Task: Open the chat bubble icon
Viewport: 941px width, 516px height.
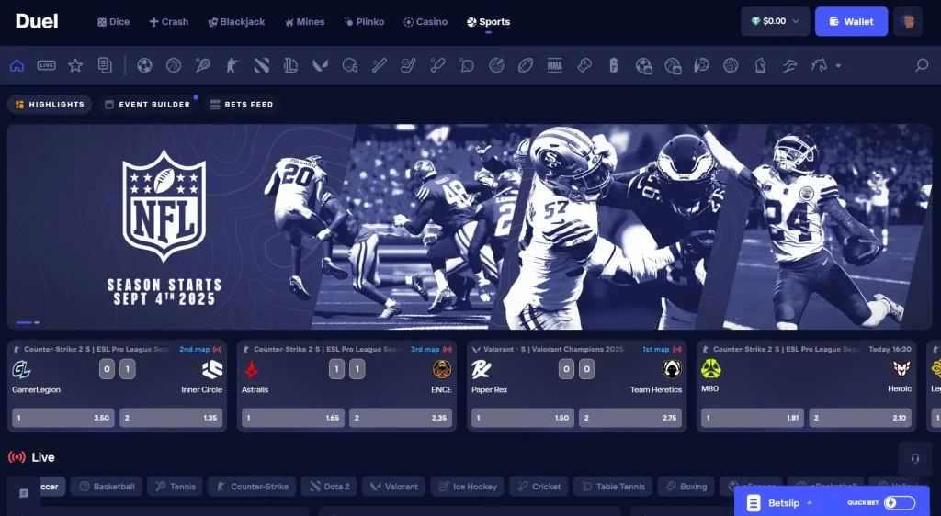Action: (24, 493)
